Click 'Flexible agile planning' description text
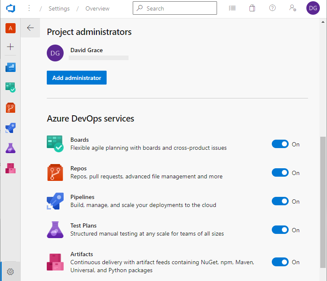The image size is (327, 281). tap(148, 148)
